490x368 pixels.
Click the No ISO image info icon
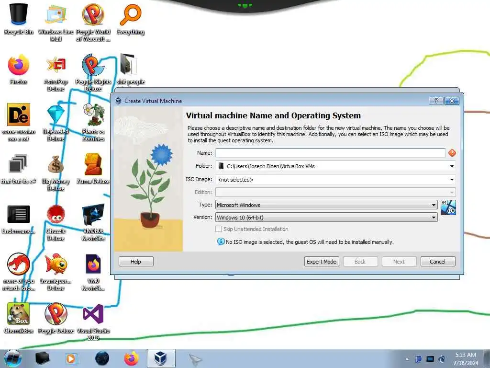tap(221, 241)
